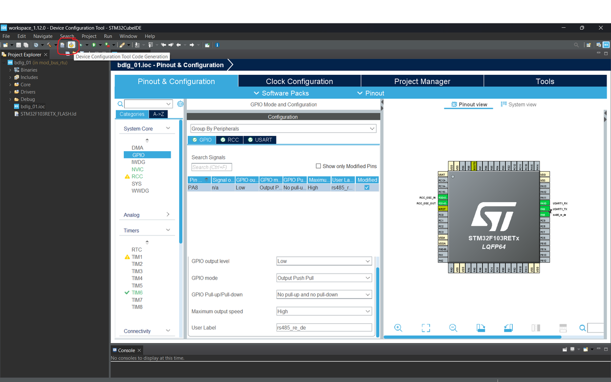
Task: Close the Project Explorer view tab
Action: 46,54
